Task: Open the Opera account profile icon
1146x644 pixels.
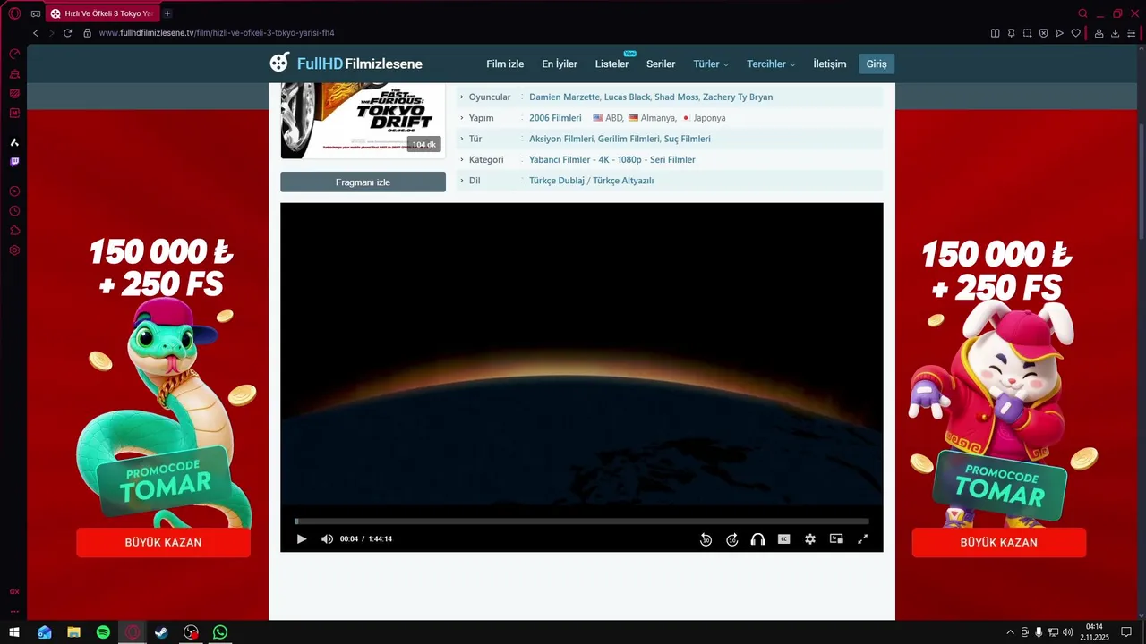Action: (x=1099, y=33)
